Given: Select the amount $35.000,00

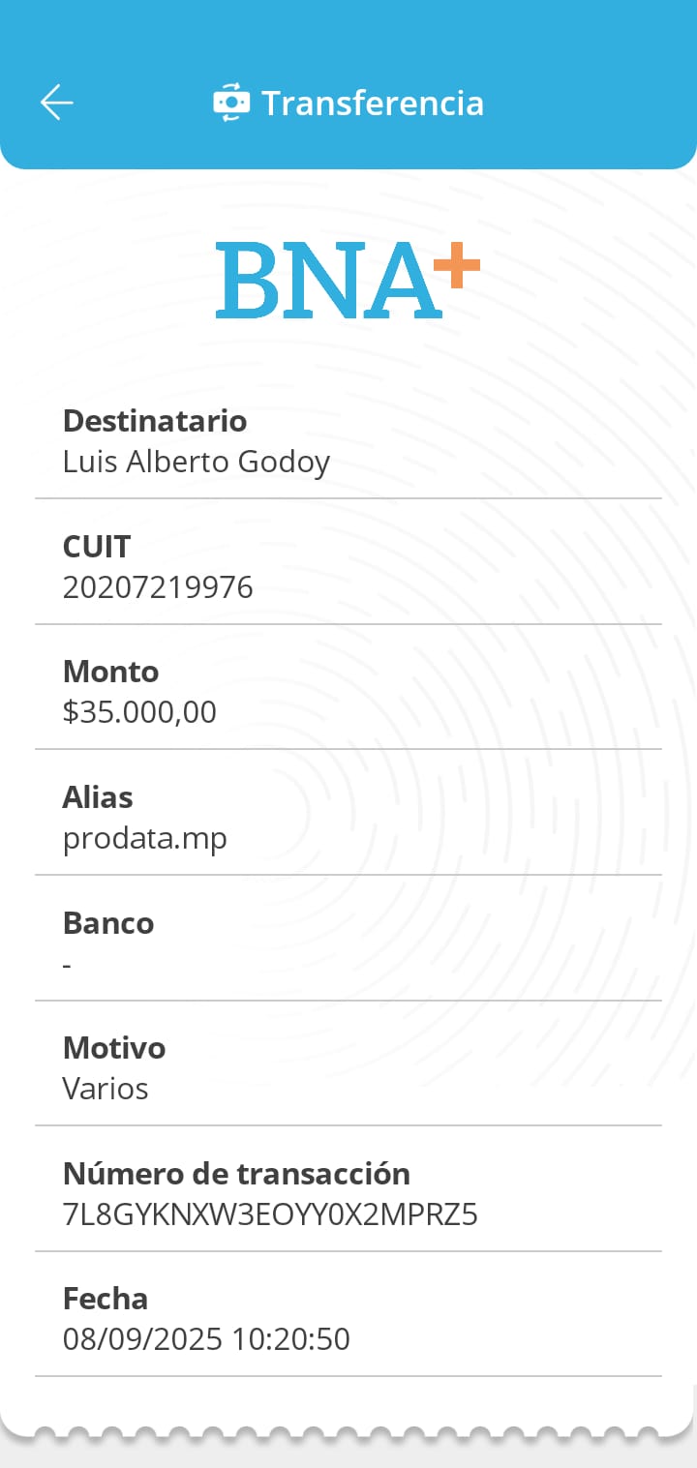Looking at the screenshot, I should point(139,712).
